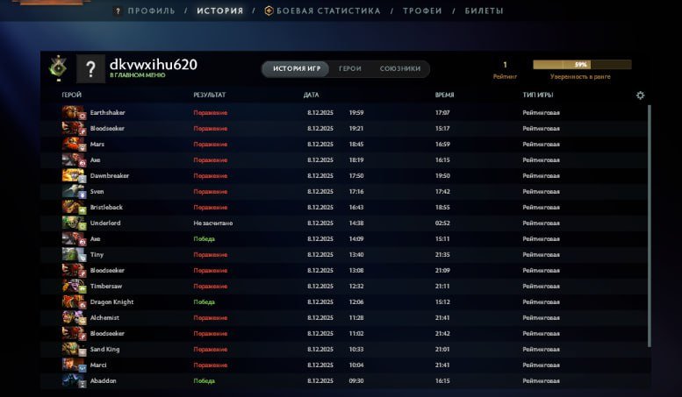Click the Dota Plus icon by Боевая статистика

[269, 11]
